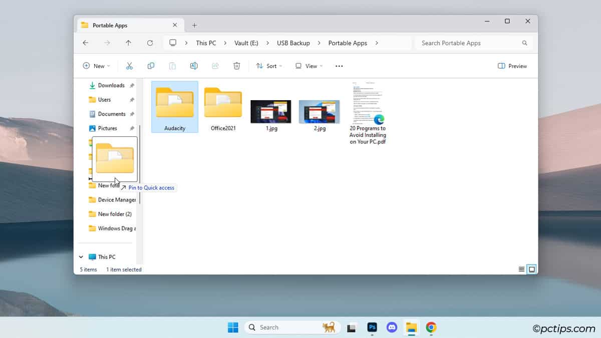Screen dimensions: 601x338
Task: Select the Cut scissors icon
Action: [x=130, y=66]
